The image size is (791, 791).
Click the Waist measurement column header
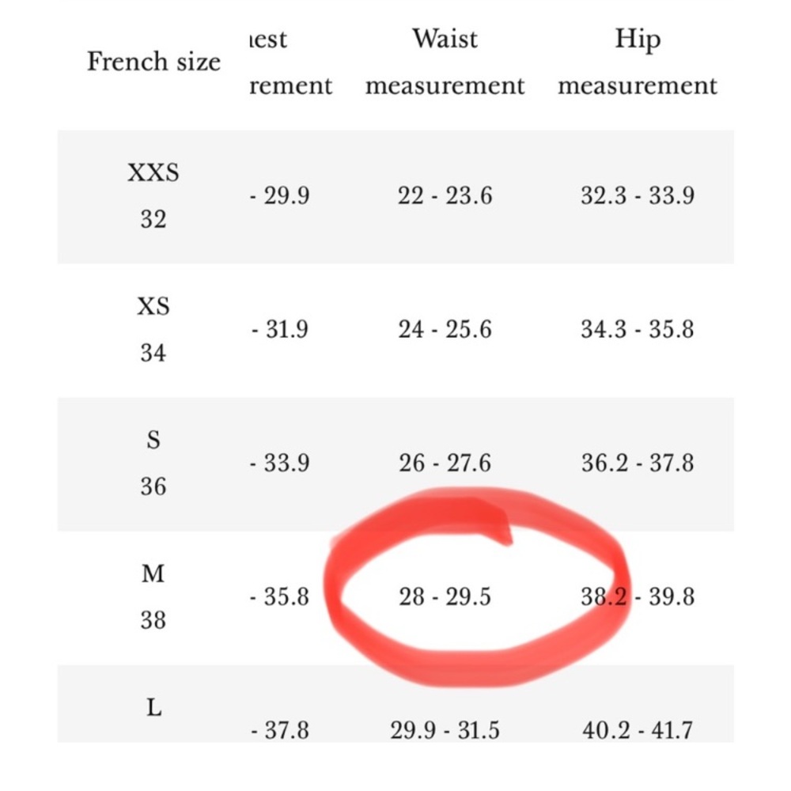445,62
